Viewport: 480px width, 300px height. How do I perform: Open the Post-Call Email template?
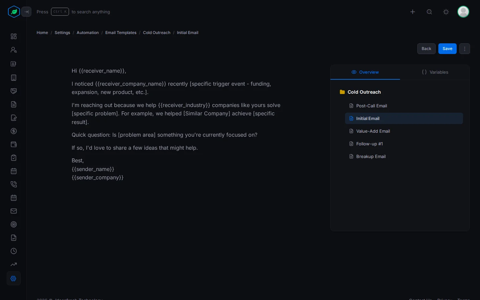pos(404,106)
